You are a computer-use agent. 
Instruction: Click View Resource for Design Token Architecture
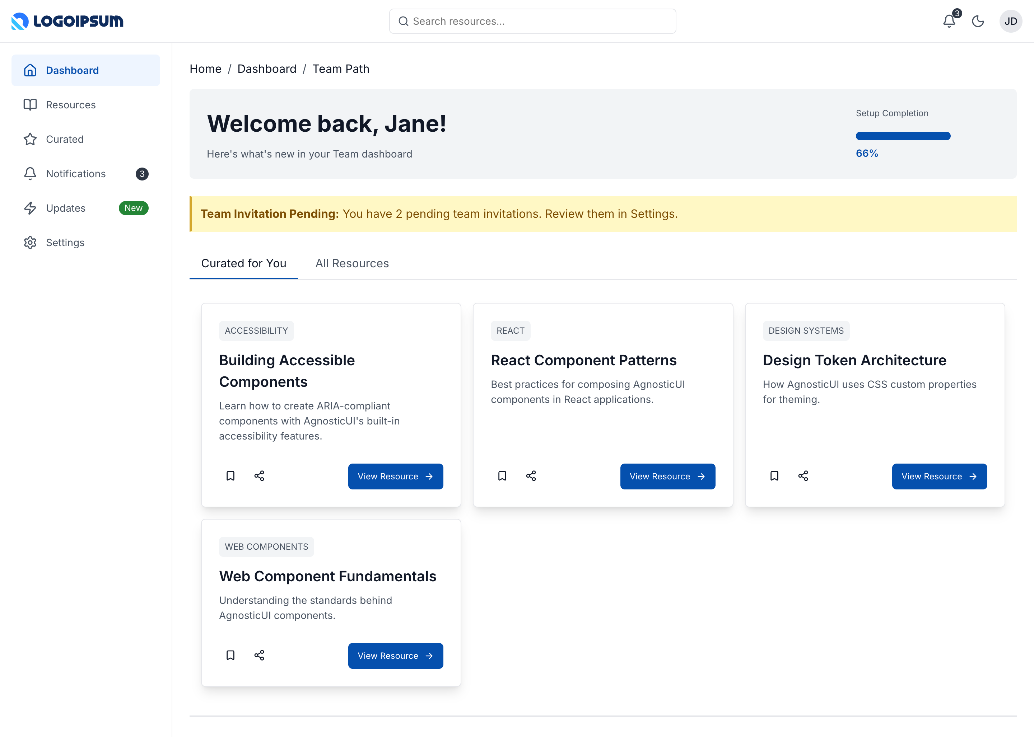(939, 476)
